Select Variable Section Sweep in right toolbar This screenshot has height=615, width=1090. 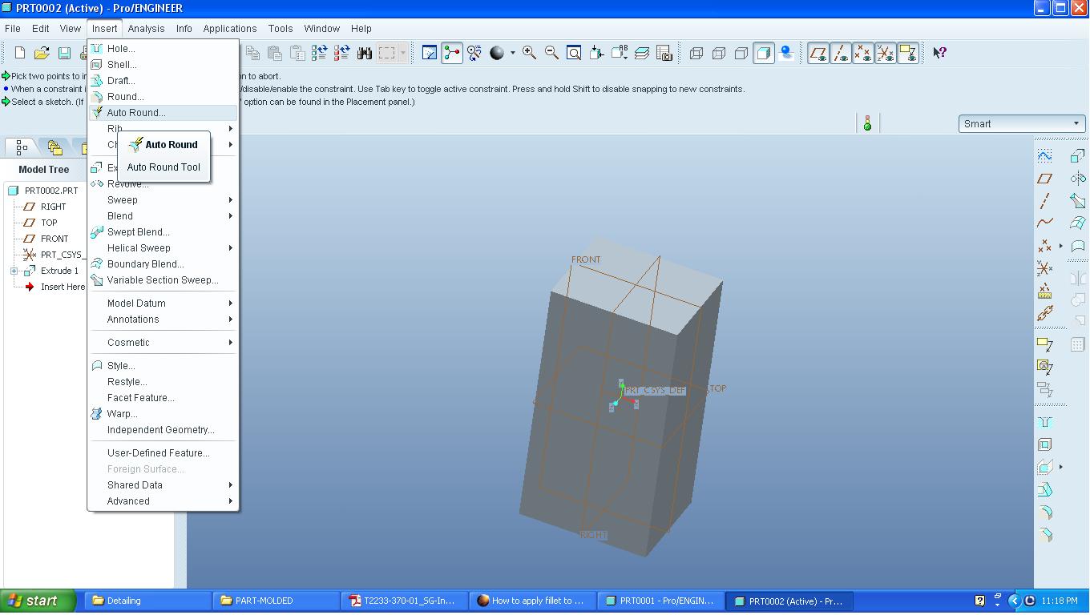point(1077,200)
